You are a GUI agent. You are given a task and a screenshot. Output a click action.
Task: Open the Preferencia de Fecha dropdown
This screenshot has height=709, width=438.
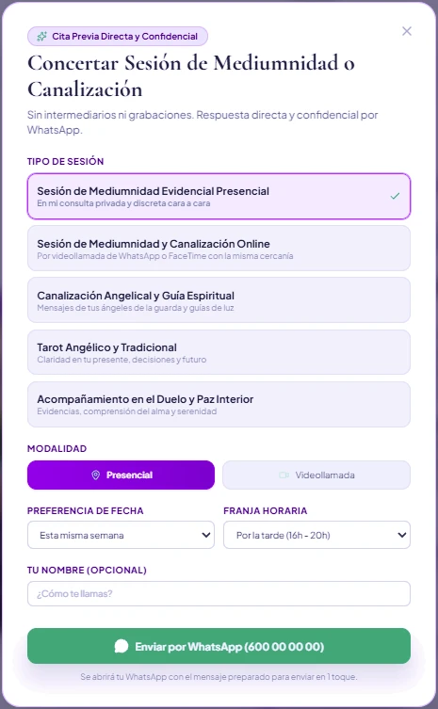point(121,535)
